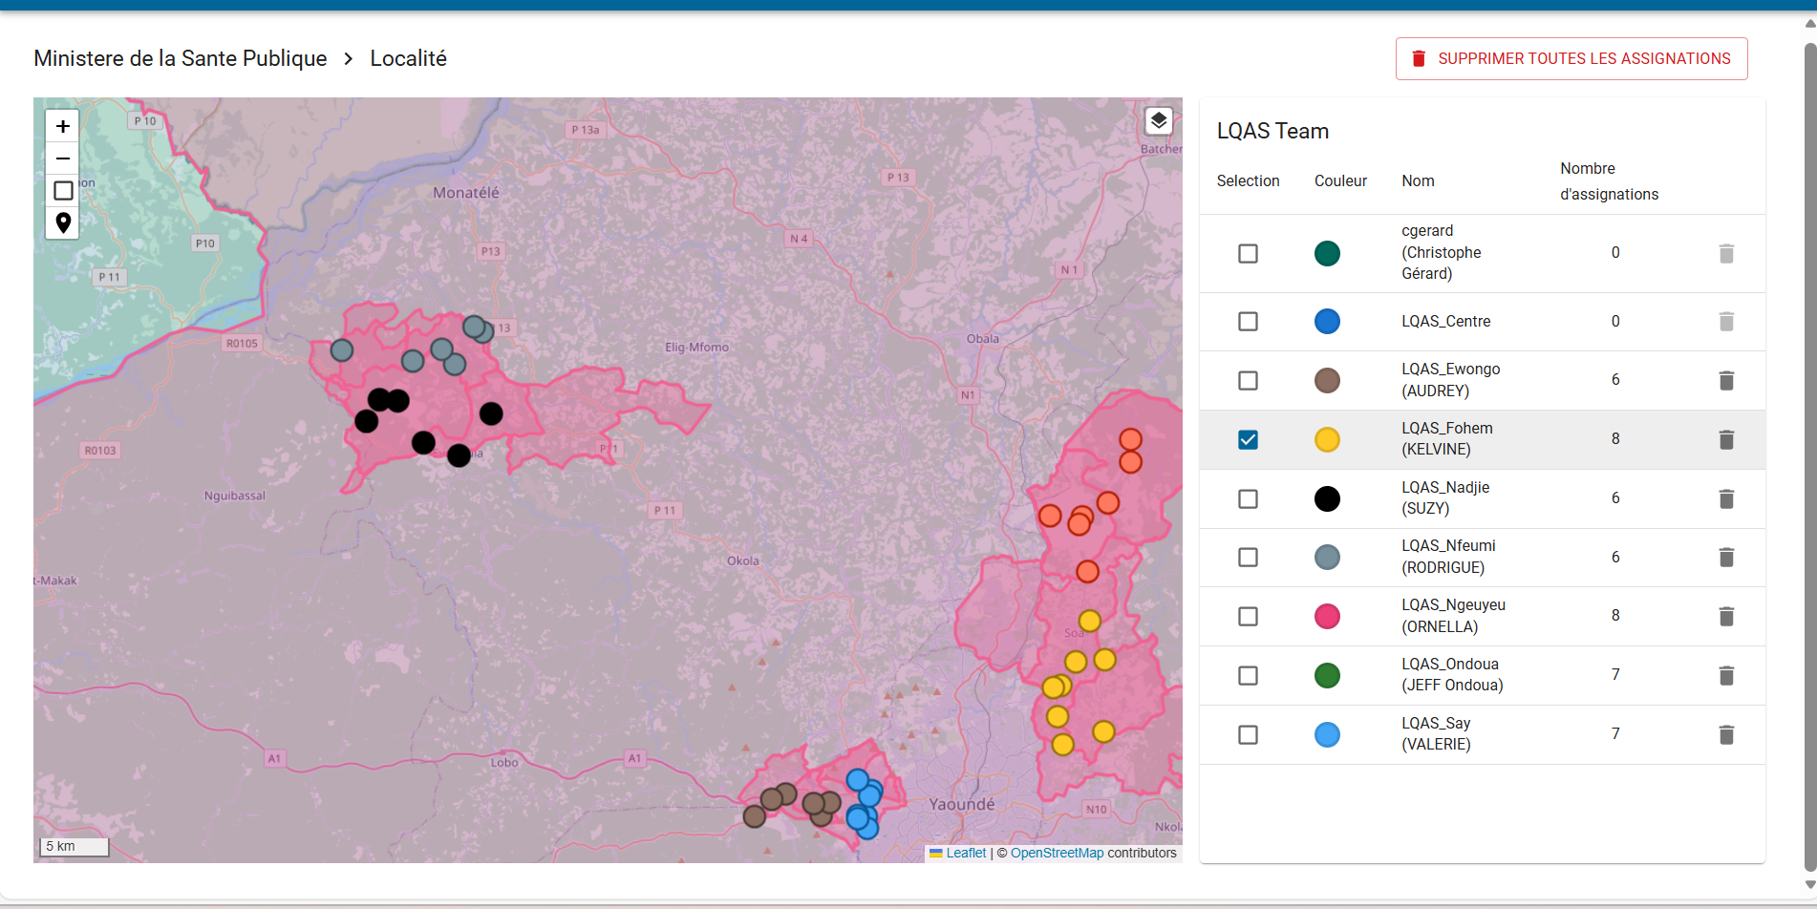Open the color swatch for LQAS_Ewongo

point(1327,380)
